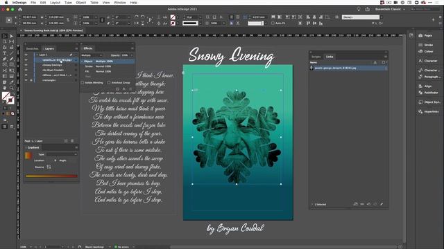Toggle visibility of pexels jpg layer item
This screenshot has height=249, width=444.
[26, 60]
